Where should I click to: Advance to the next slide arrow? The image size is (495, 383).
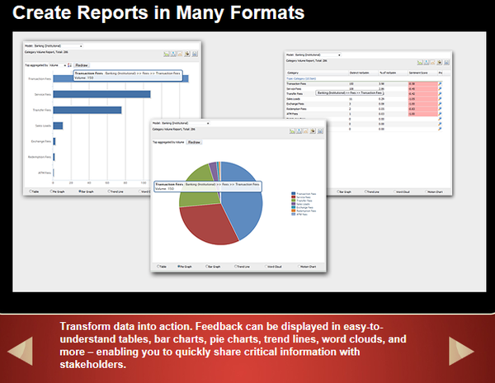point(461,351)
